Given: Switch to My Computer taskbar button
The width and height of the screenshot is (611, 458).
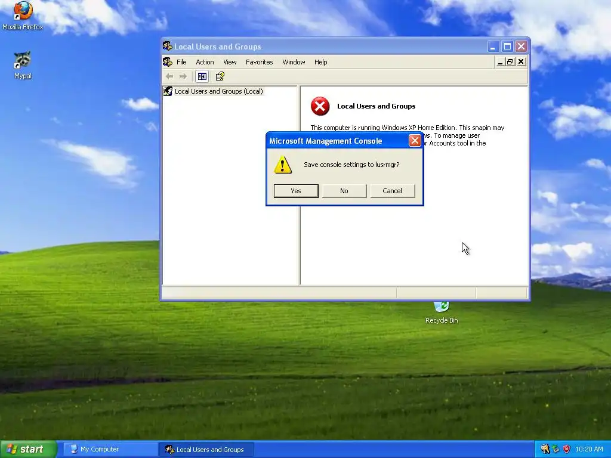Looking at the screenshot, I should [x=110, y=450].
